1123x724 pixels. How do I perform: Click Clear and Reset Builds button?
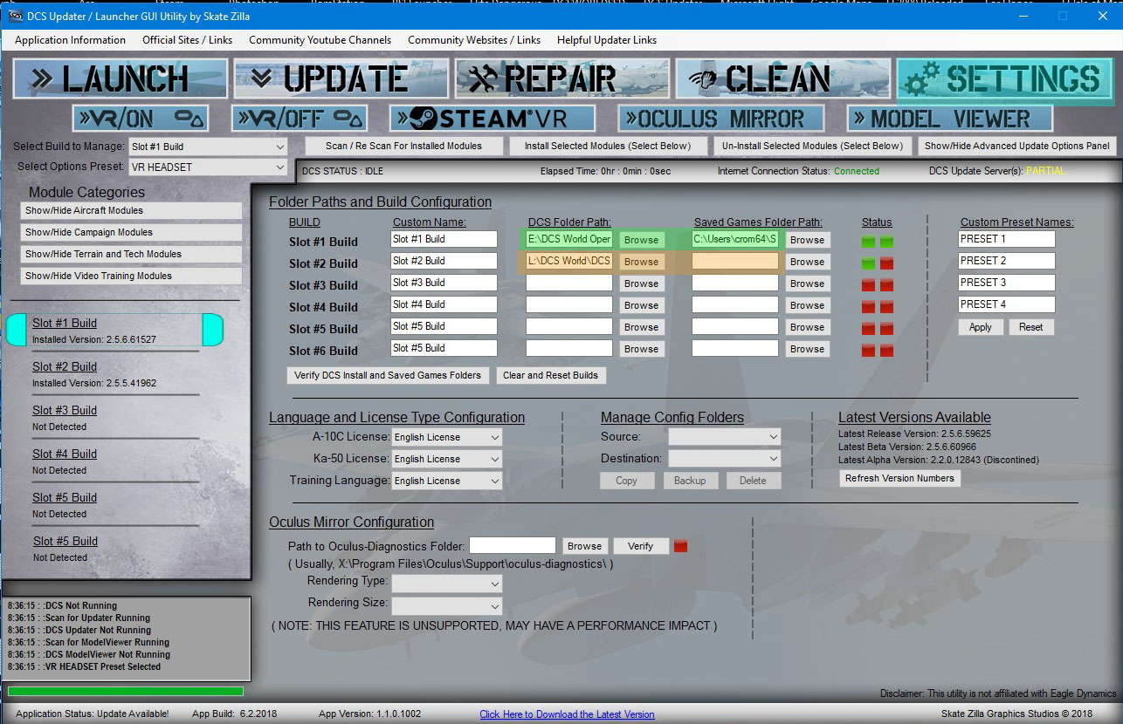pyautogui.click(x=551, y=375)
